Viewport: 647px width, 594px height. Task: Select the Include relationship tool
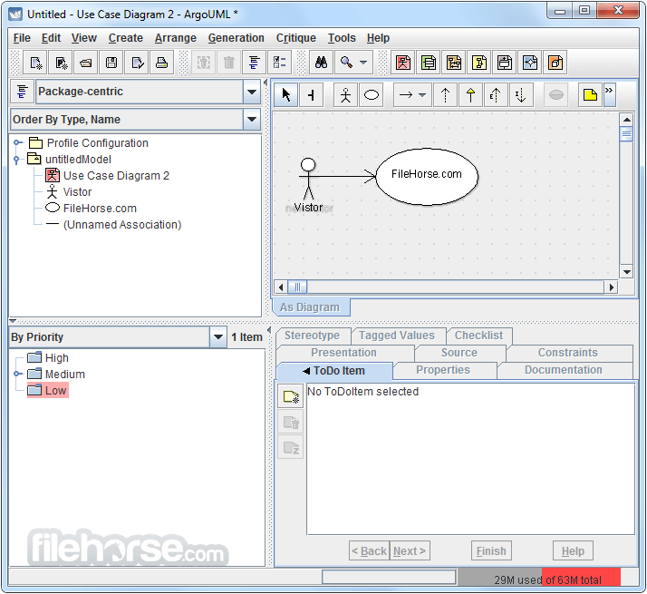tap(521, 95)
